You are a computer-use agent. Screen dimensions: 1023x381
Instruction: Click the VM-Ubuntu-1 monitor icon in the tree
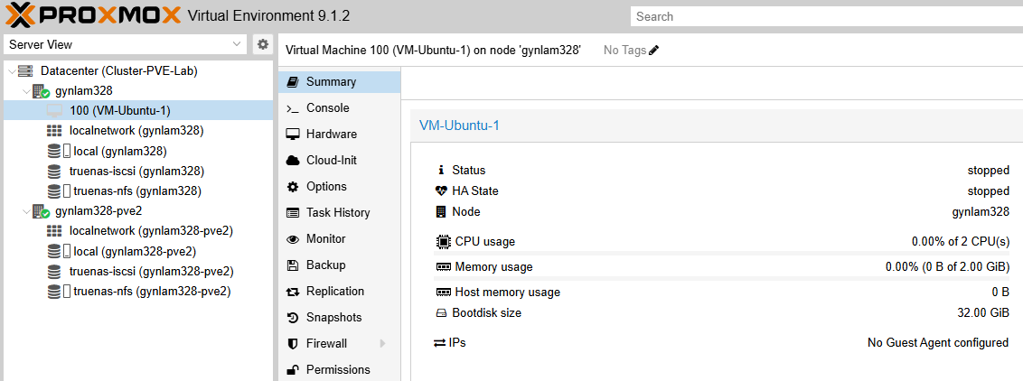pyautogui.click(x=55, y=111)
